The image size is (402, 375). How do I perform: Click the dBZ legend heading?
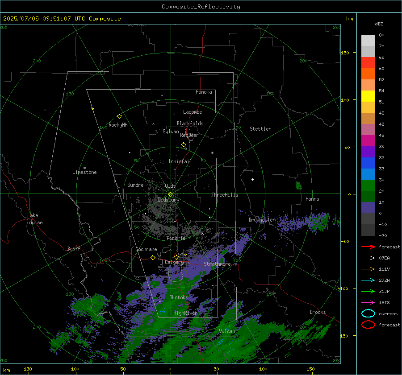tap(379, 24)
